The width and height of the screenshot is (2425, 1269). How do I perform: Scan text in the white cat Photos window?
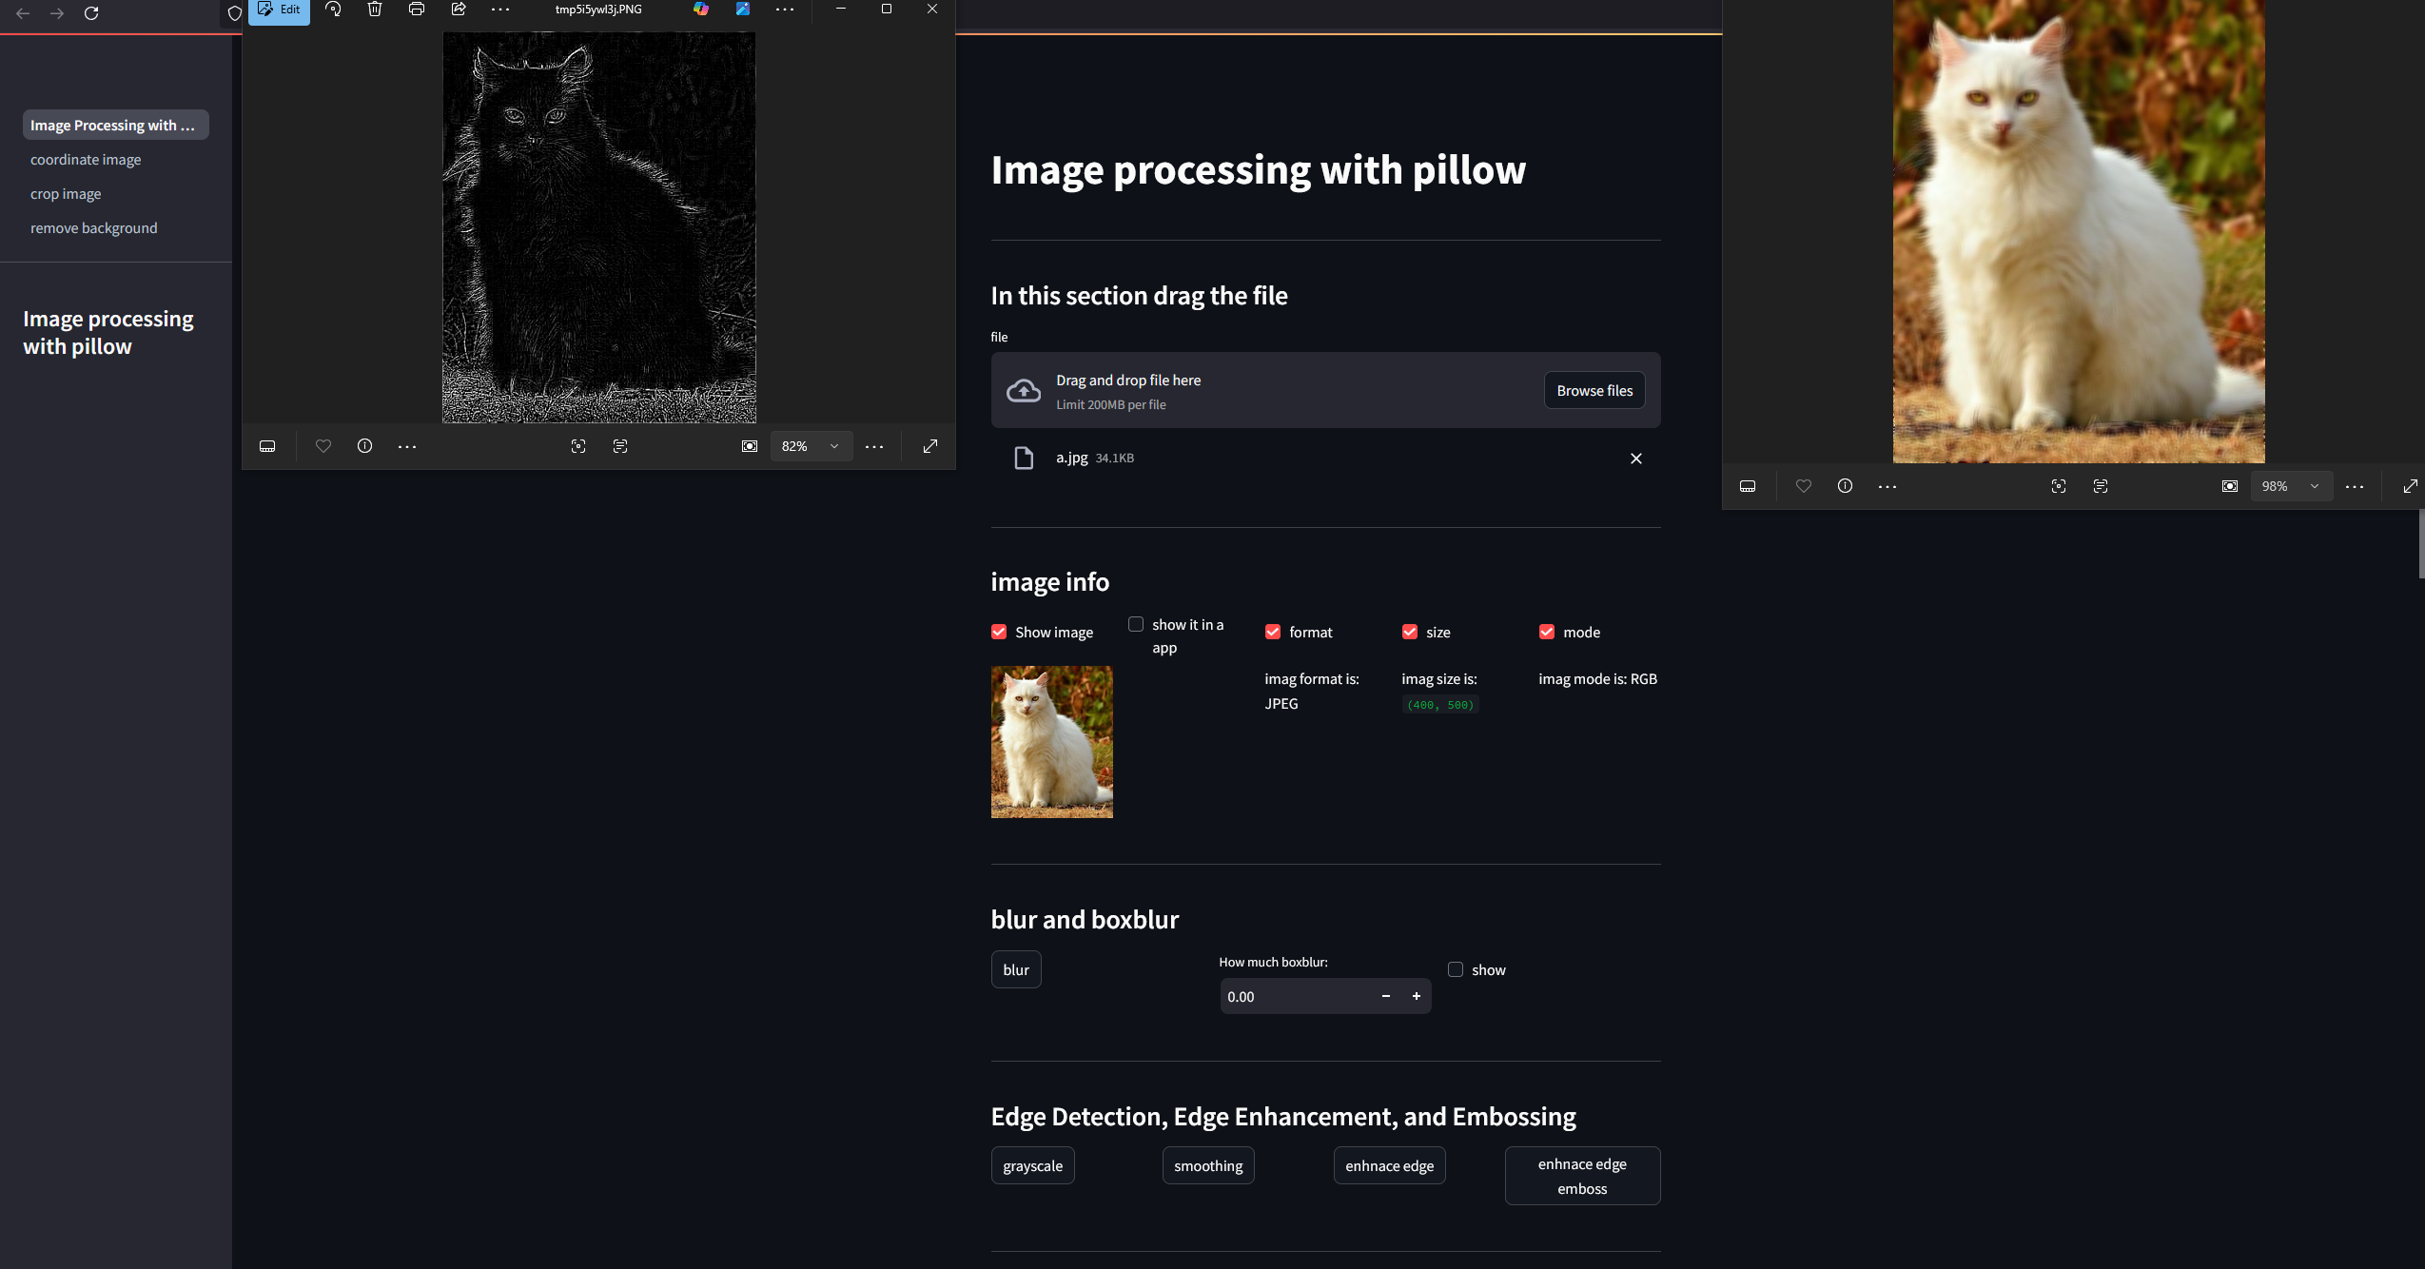[2101, 486]
